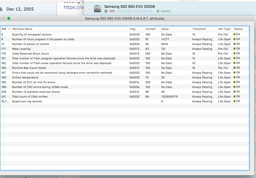Select the Flash program operation failures row

coord(125,58)
